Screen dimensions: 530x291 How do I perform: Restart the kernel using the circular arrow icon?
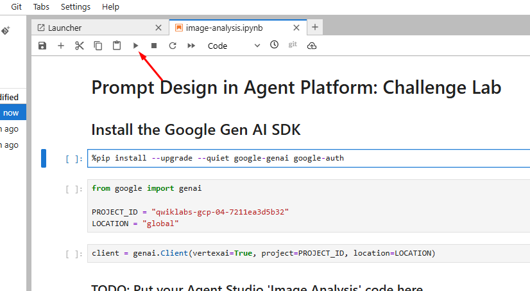pyautogui.click(x=173, y=46)
